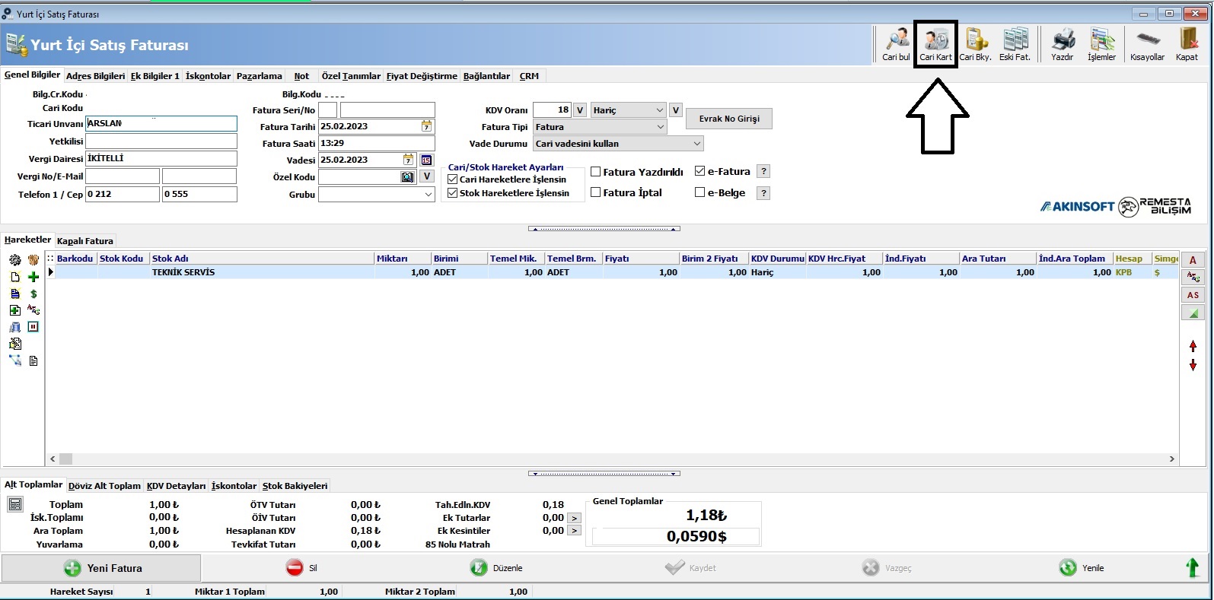Click the brown package box icon
The image size is (1214, 600).
pos(33,260)
